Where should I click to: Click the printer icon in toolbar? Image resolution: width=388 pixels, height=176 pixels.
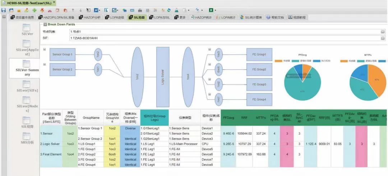coord(140,10)
